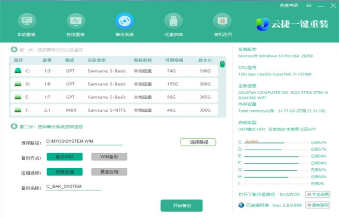Select 快速压缩 compression option
339x218 pixels.
64,172
